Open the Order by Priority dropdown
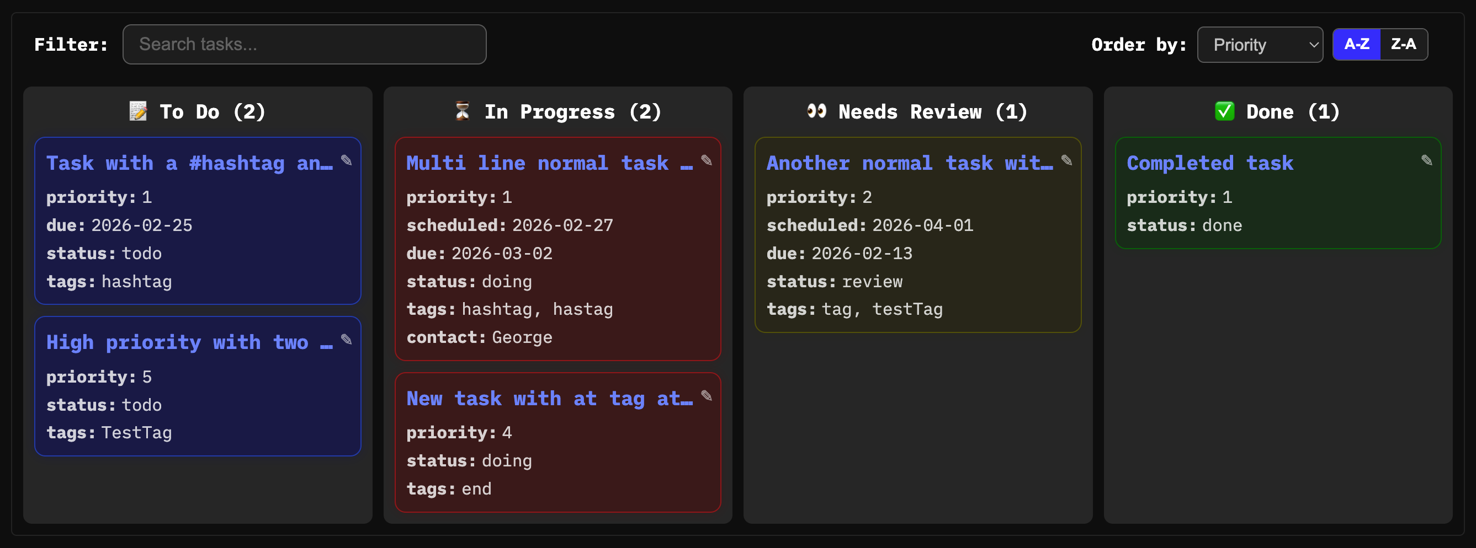The image size is (1476, 548). point(1260,45)
